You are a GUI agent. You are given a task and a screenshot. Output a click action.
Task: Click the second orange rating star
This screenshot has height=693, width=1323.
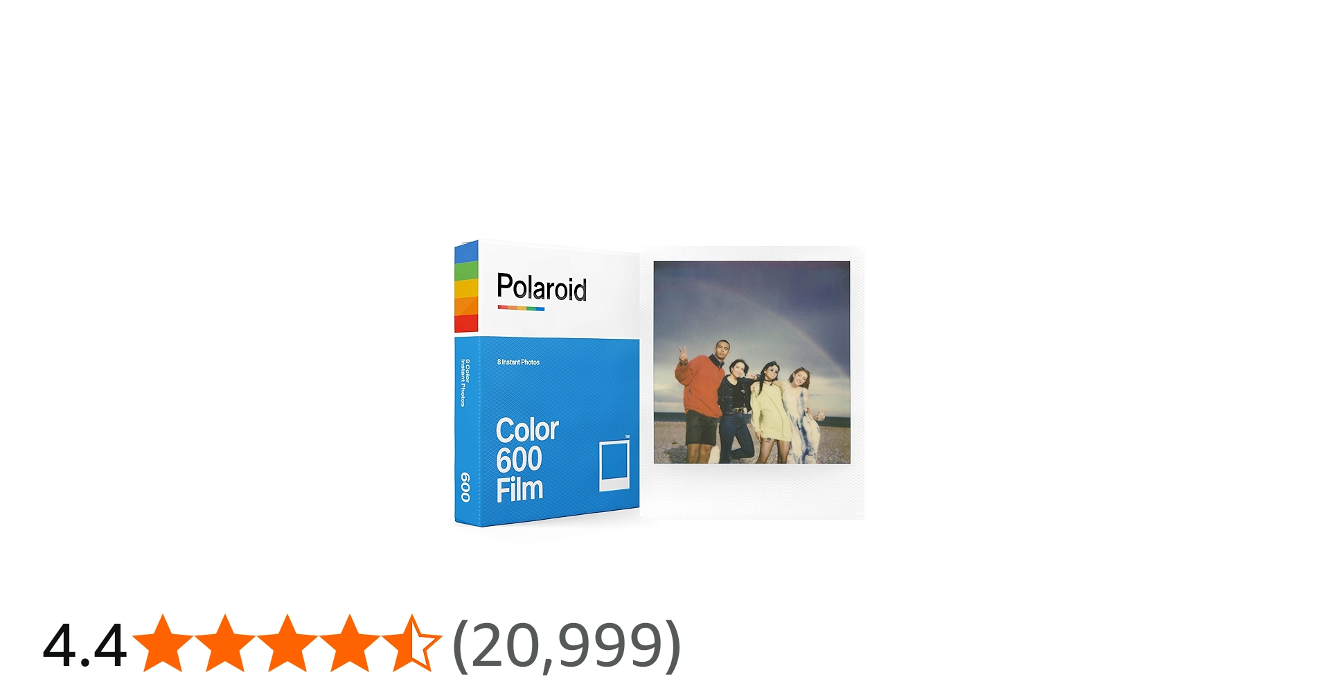click(224, 644)
